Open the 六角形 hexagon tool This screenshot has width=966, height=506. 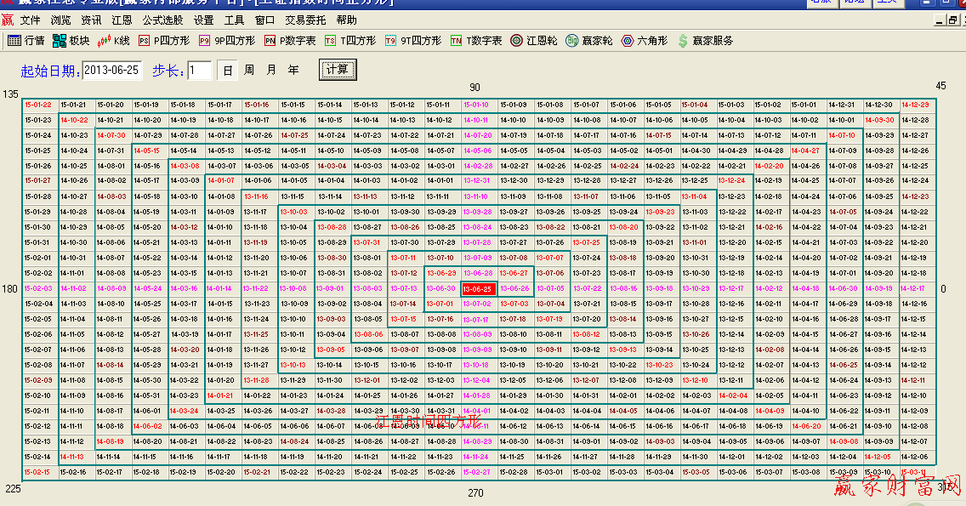point(643,40)
